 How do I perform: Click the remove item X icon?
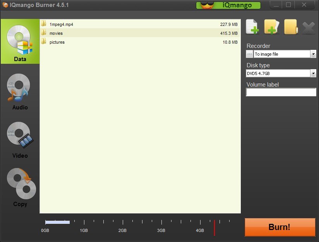click(309, 28)
